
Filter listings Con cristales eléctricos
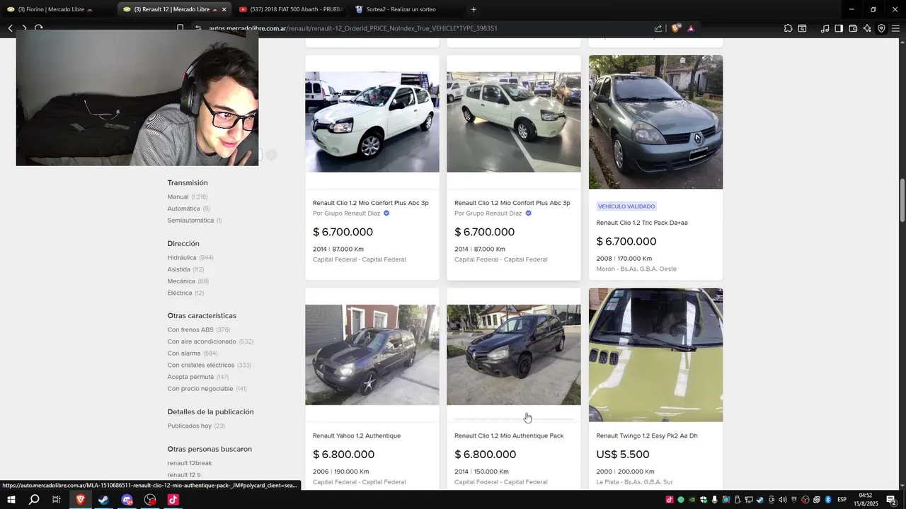pyautogui.click(x=201, y=365)
